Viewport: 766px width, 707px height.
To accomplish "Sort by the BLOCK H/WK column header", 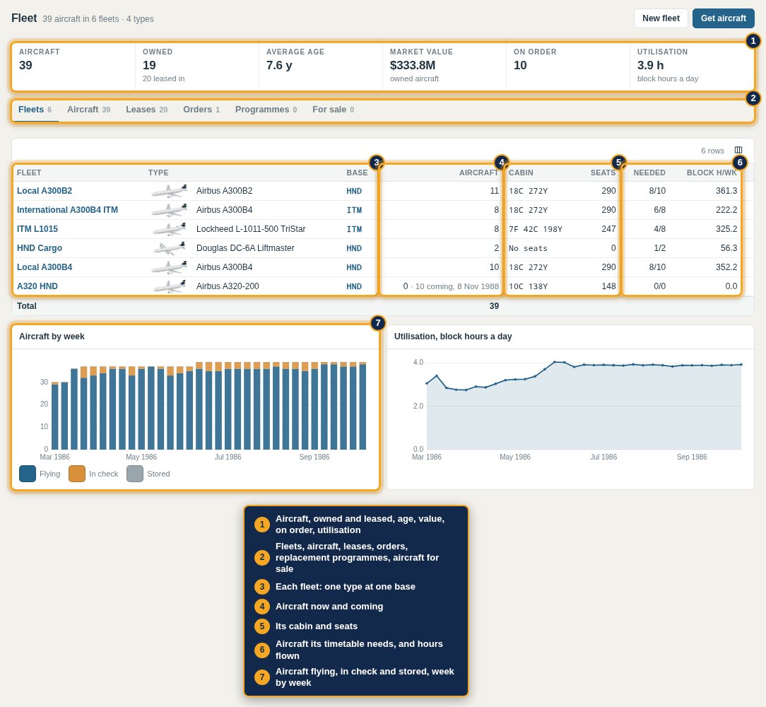I will [712, 173].
